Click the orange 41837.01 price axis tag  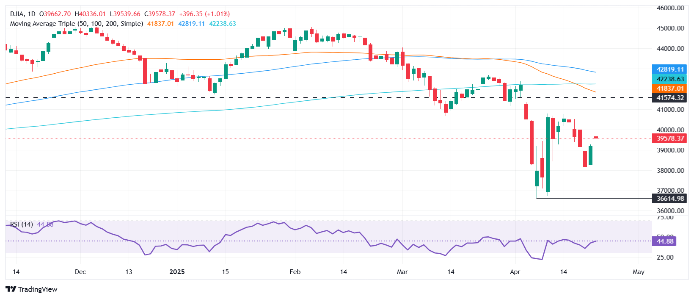pyautogui.click(x=670, y=89)
